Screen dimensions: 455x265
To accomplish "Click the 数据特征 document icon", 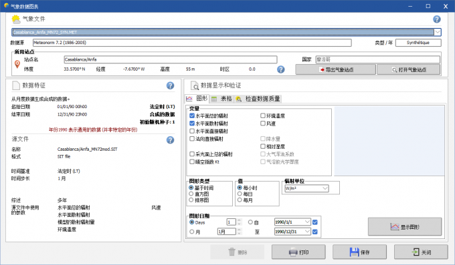I will click(16, 85).
